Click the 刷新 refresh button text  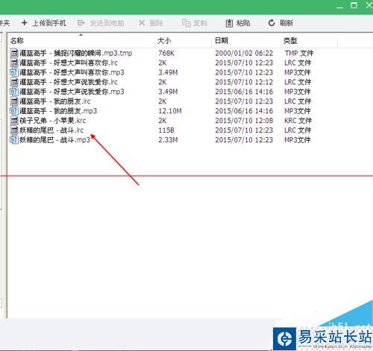pos(286,23)
